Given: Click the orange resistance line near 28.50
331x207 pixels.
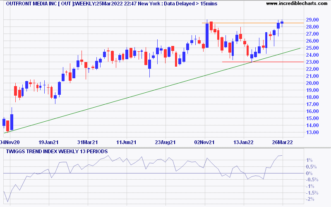Looking at the screenshot, I should (x=253, y=23).
